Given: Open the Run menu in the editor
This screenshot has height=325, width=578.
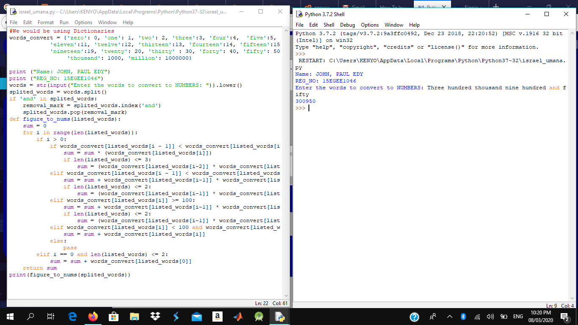Looking at the screenshot, I should point(64,22).
